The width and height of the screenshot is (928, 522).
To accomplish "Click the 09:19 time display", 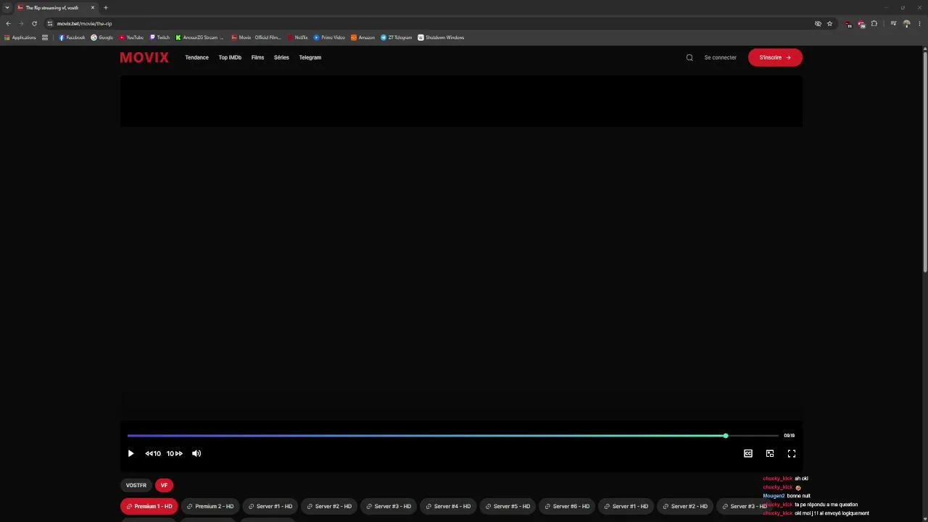I will click(x=789, y=436).
